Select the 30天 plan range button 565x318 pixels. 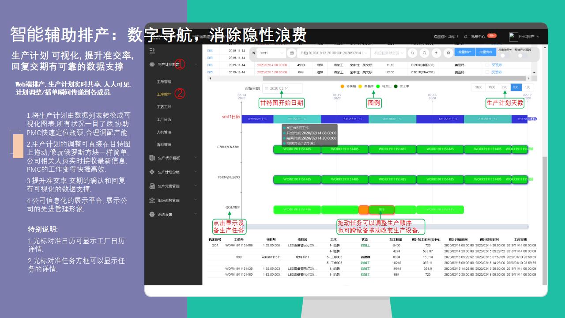click(x=478, y=87)
